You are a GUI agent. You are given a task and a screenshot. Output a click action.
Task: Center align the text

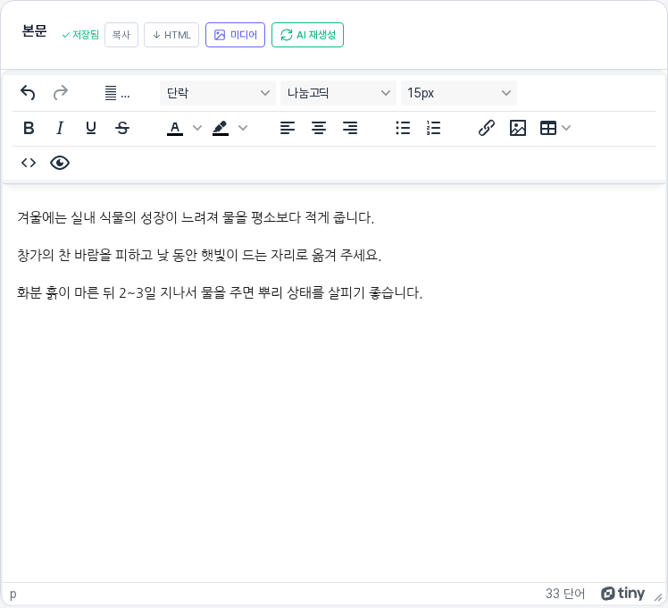[x=319, y=128]
